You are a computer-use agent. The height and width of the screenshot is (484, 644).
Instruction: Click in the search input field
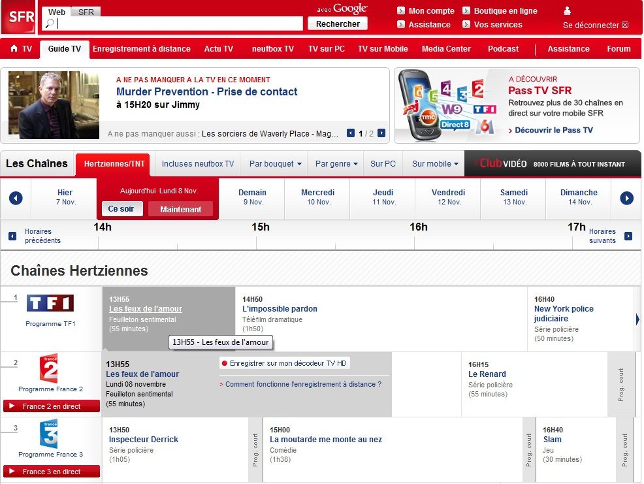(172, 24)
